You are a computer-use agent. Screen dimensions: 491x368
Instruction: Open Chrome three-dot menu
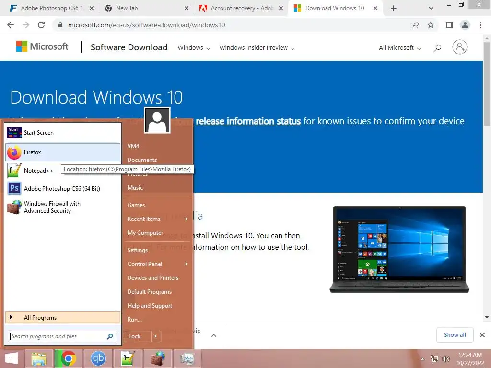click(x=480, y=25)
